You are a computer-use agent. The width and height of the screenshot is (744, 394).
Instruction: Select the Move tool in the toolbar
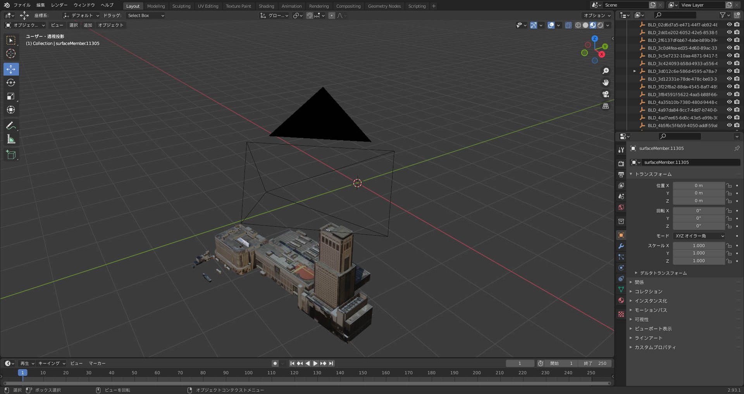point(11,69)
